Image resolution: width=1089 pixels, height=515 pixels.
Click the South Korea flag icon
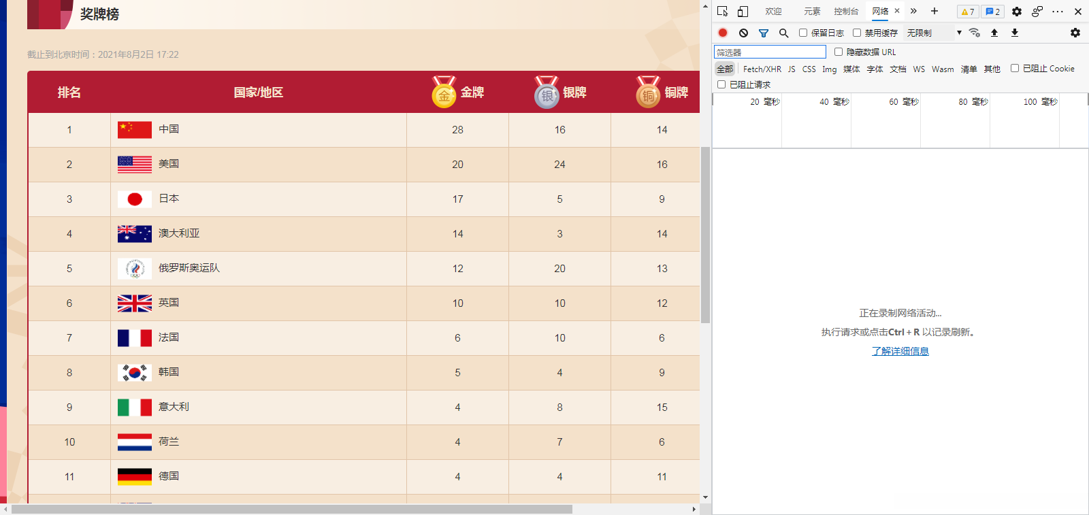135,372
